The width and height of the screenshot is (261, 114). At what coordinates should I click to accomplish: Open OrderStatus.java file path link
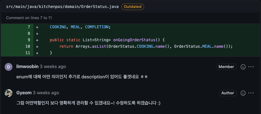point(62,7)
